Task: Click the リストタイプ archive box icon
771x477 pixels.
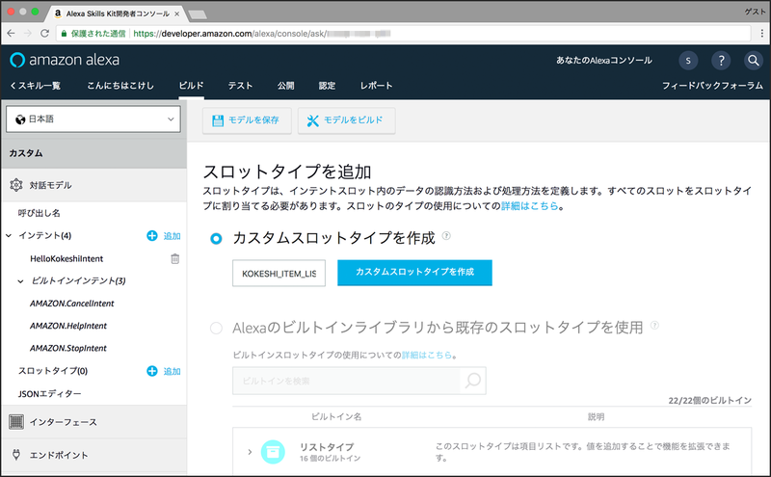Action: tap(273, 452)
